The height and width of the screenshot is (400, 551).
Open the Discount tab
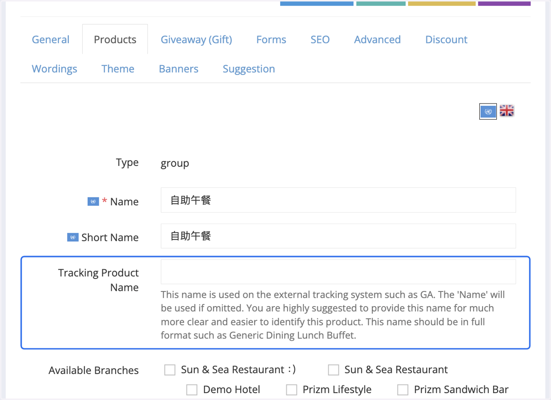[x=446, y=39]
